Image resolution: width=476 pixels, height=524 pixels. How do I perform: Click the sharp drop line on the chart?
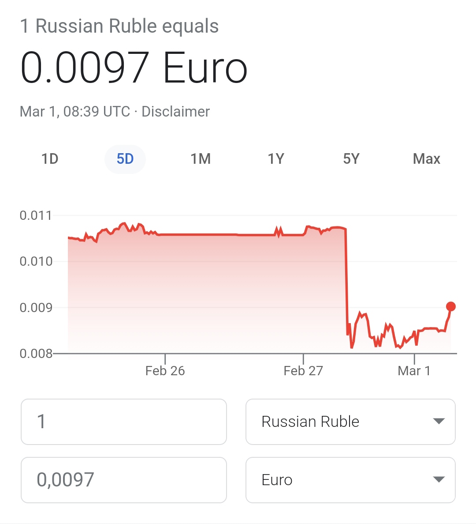click(x=346, y=282)
